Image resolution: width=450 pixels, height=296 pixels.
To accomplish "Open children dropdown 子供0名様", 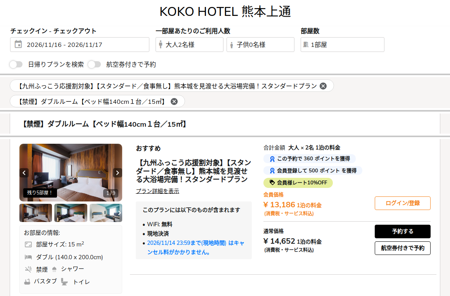I will [x=260, y=45].
